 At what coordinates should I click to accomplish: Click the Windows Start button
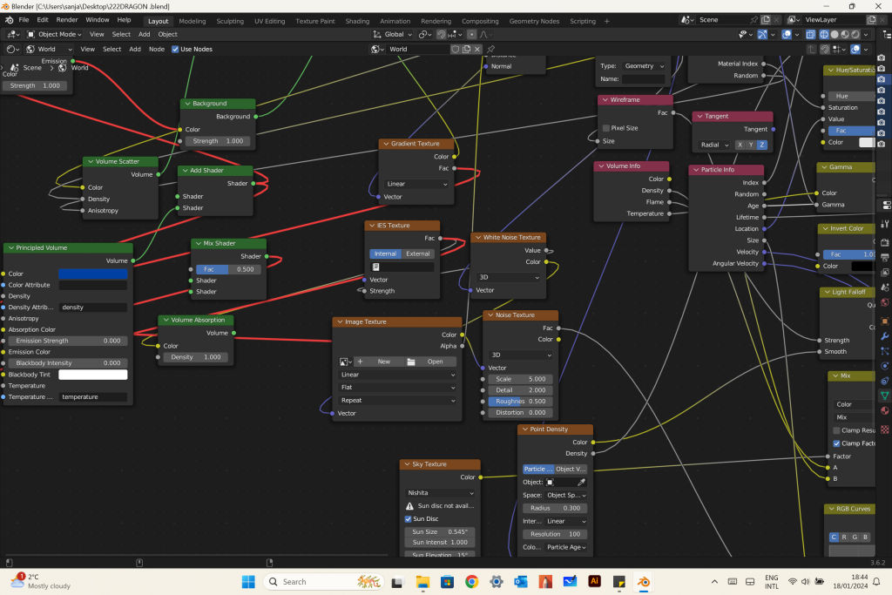pyautogui.click(x=248, y=581)
